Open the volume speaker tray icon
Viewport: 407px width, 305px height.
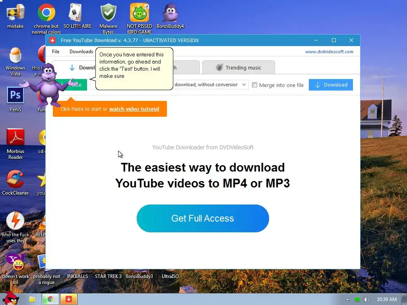[366, 299]
